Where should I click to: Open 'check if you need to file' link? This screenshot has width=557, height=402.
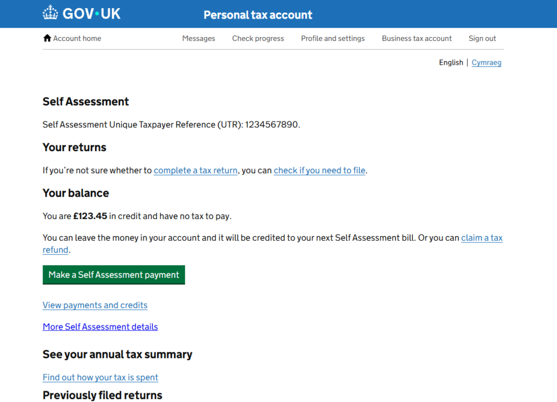coord(319,170)
